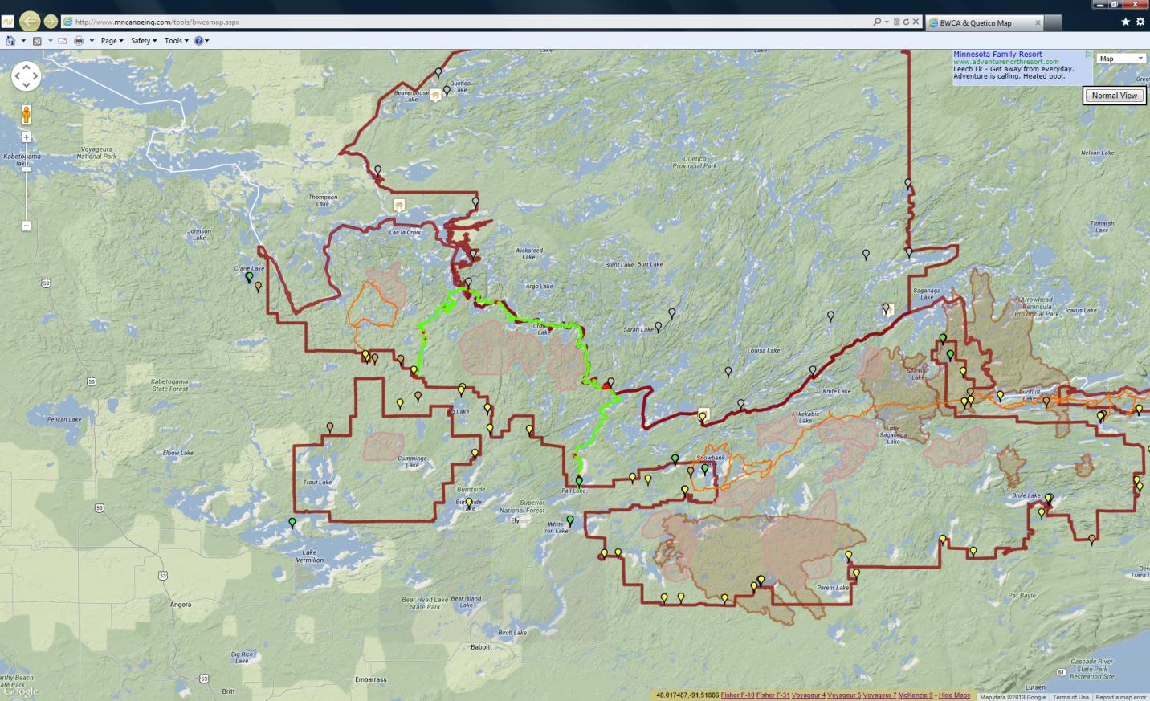Click the Favorites star icon
1150x701 pixels.
[x=1125, y=22]
